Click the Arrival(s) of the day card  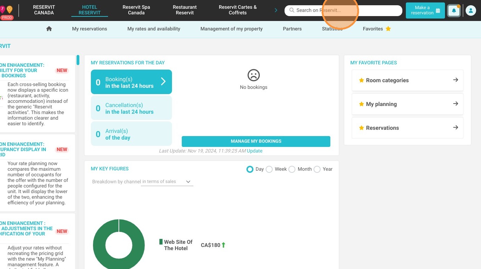pyautogui.click(x=131, y=134)
